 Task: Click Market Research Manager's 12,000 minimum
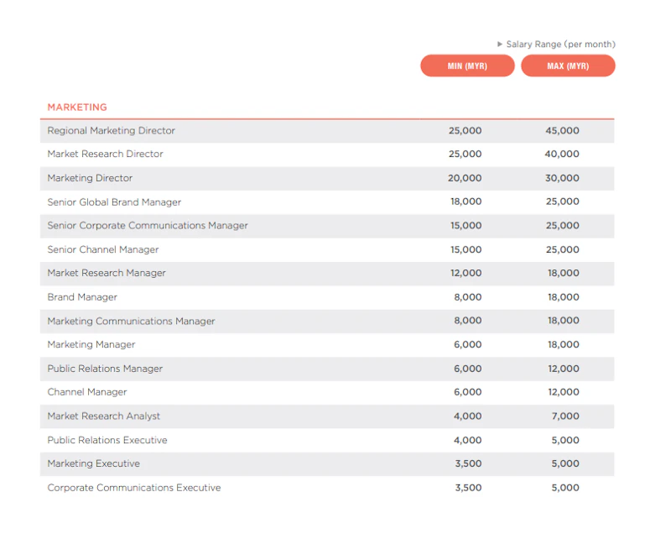[x=466, y=274]
